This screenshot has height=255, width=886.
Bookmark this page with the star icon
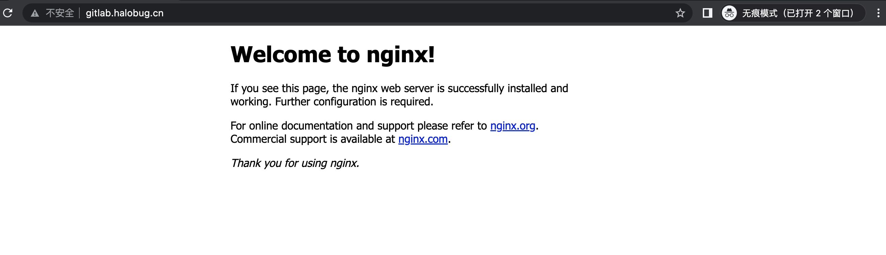pyautogui.click(x=680, y=13)
